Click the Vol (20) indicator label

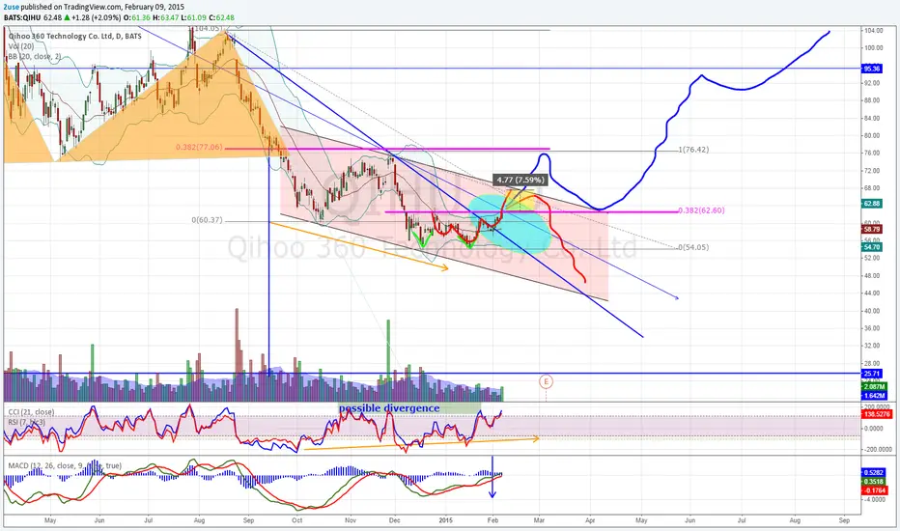[21, 46]
